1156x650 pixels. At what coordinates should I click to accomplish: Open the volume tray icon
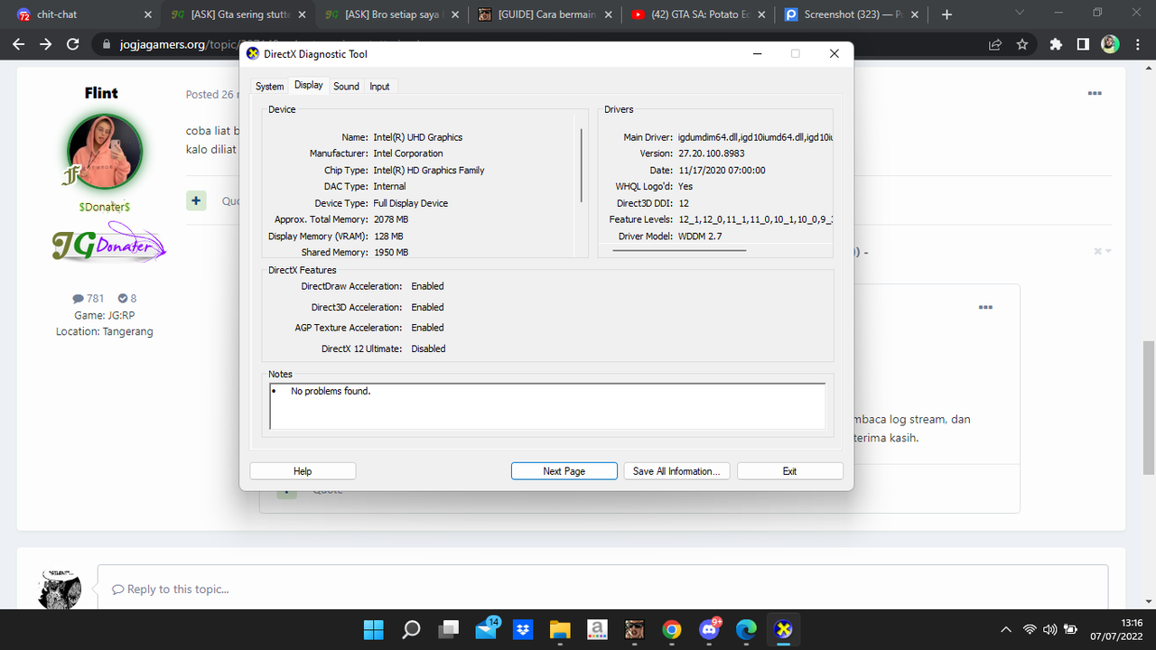coord(1050,629)
